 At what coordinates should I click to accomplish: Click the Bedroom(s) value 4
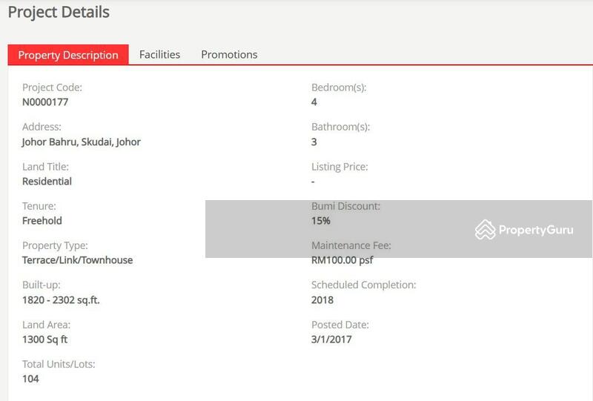tap(314, 102)
